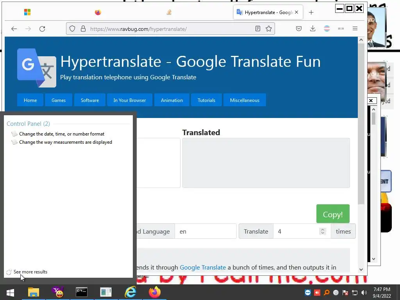Click the Translated output box
This screenshot has height=300, width=400.
point(266,163)
